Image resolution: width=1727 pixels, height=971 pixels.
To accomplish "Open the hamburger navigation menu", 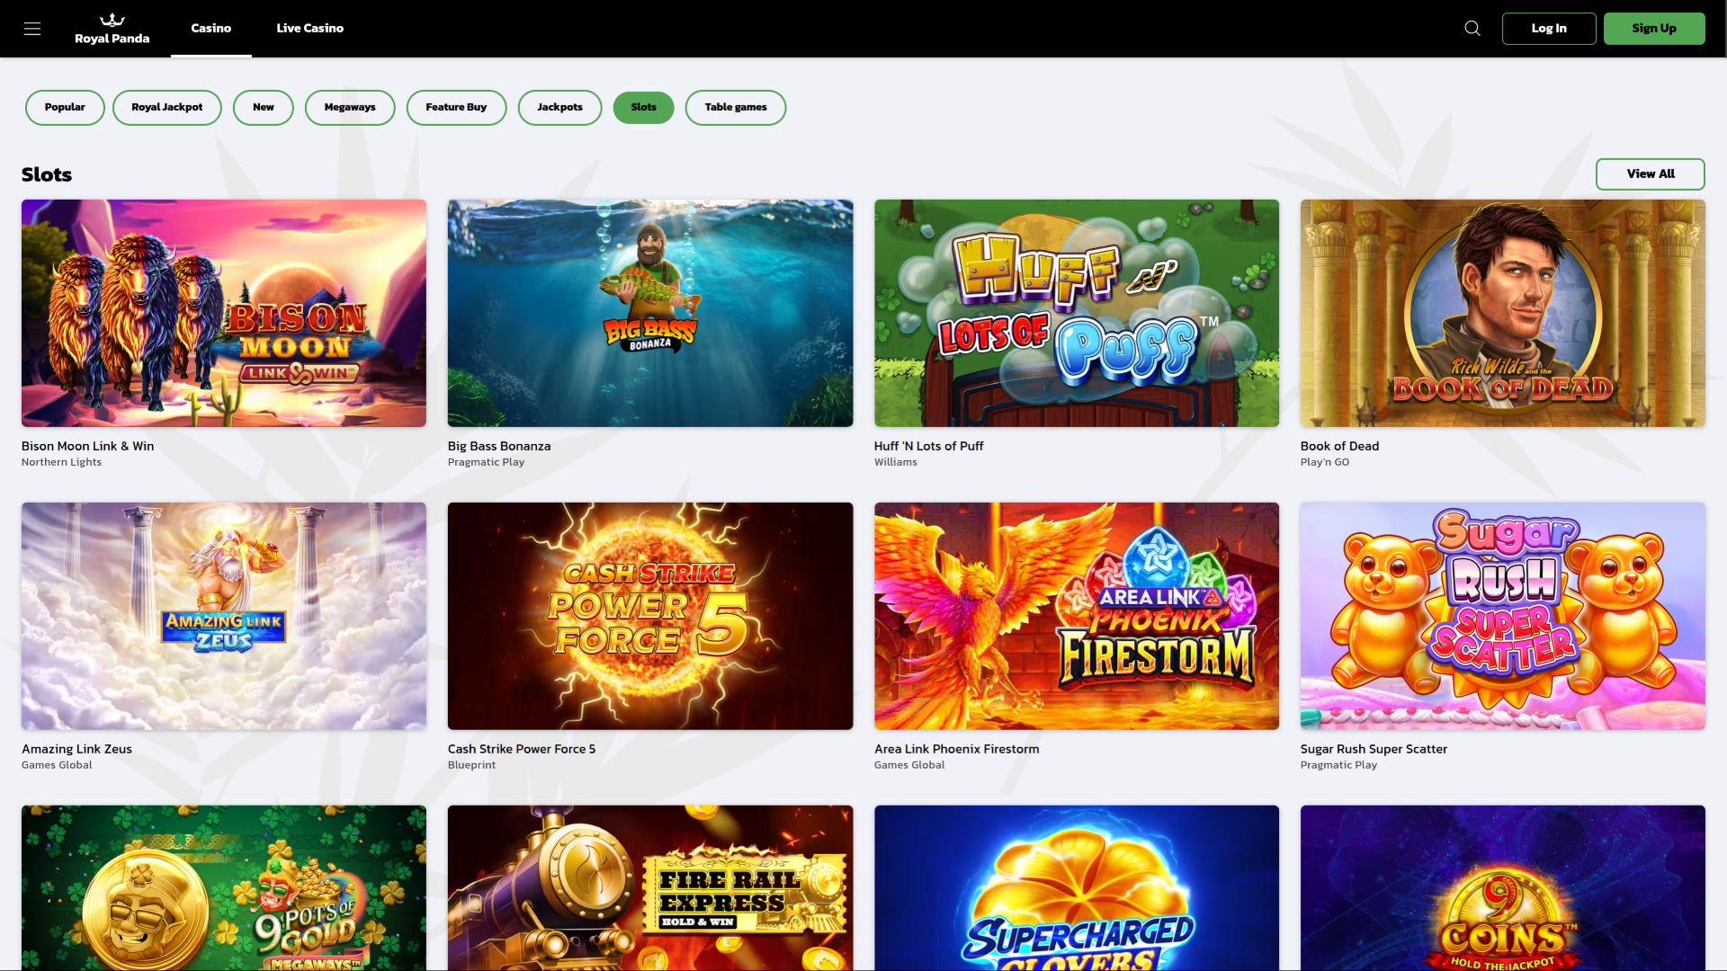I will click(x=32, y=28).
